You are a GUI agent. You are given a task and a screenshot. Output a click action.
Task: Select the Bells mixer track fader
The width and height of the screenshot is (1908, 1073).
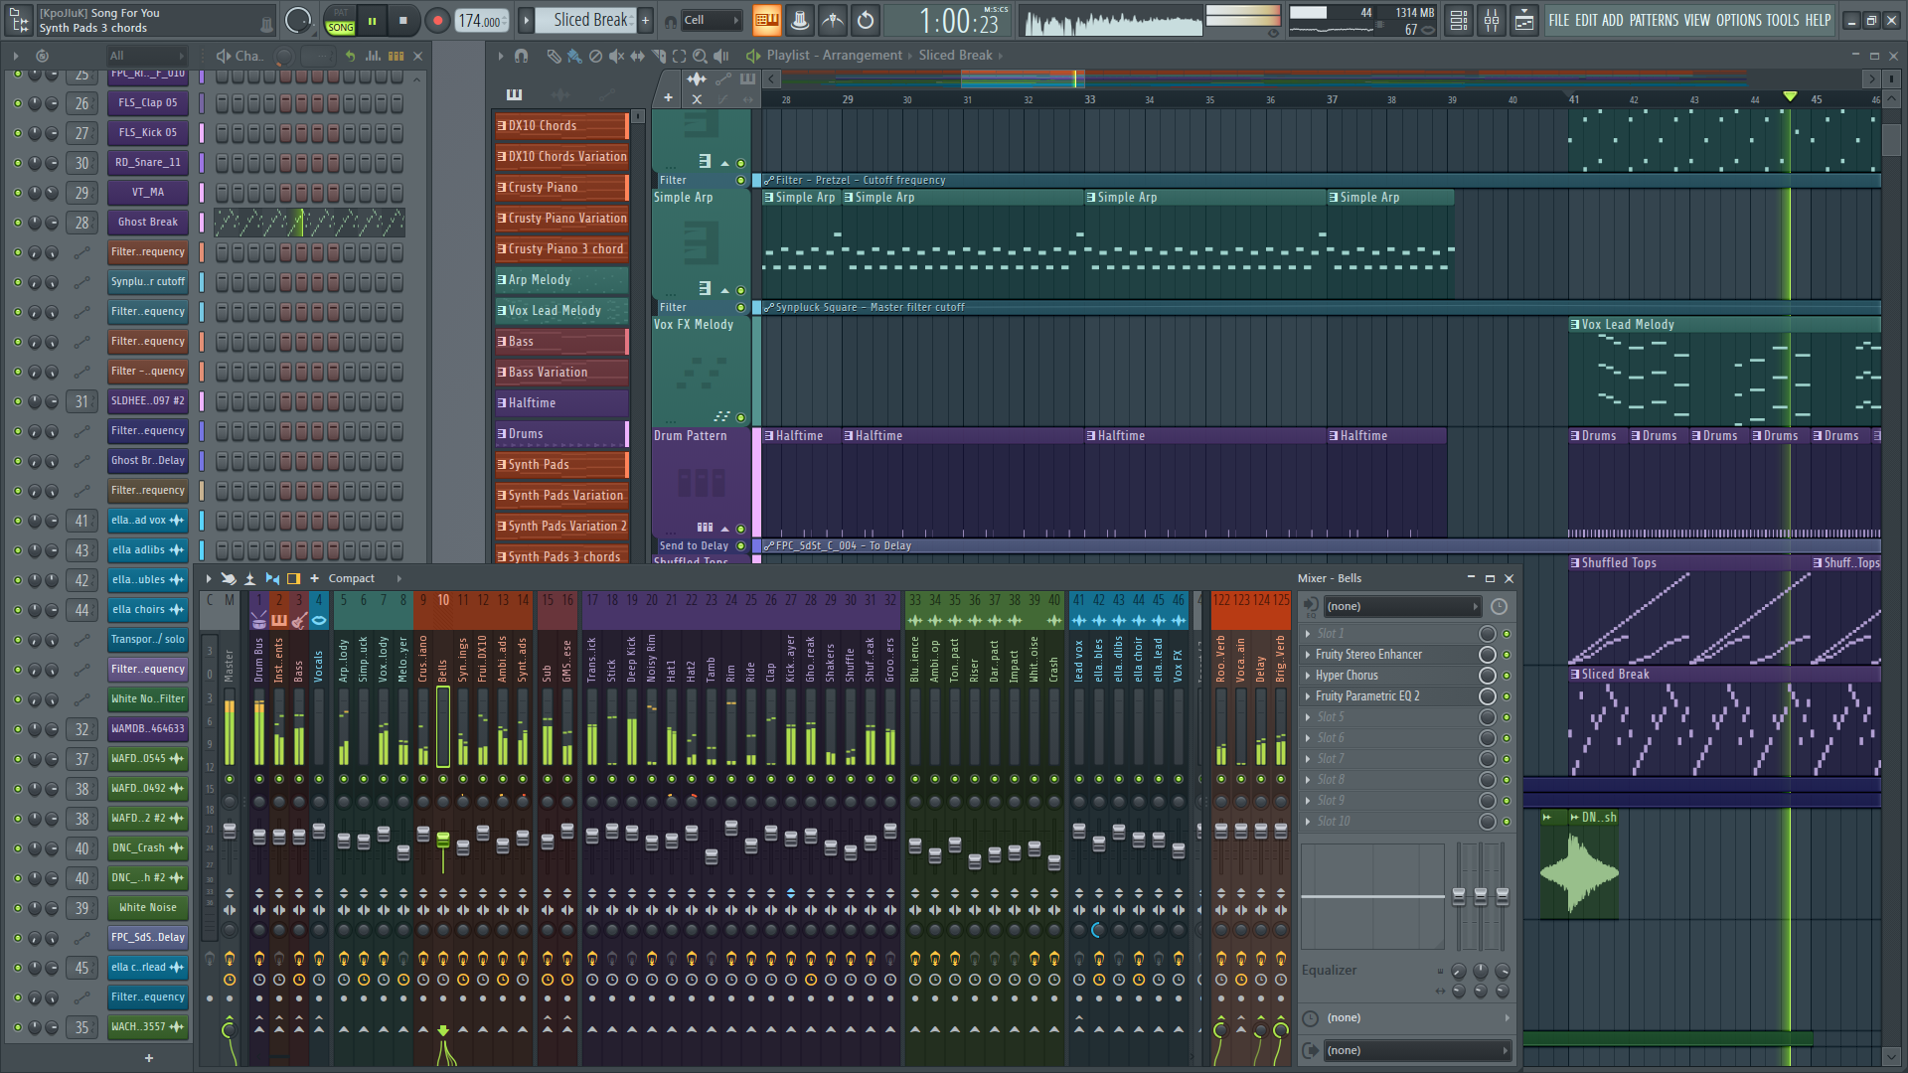[x=443, y=842]
